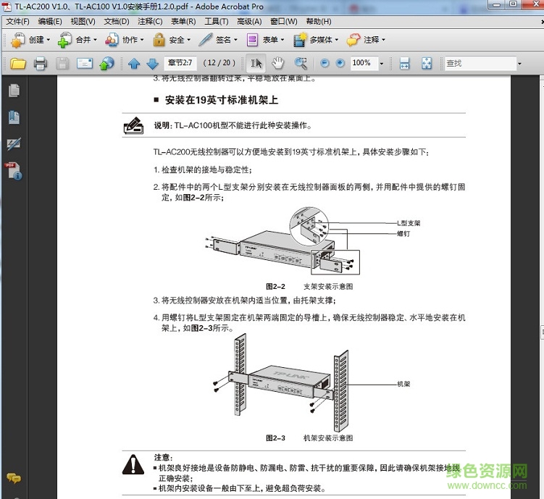Screen dimensions: 544x499
Task: Expand the 表单 toolbar dropdown arrow
Action: [283, 40]
